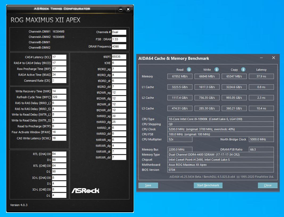Image resolution: width=284 pixels, height=217 pixels.
Task: Click the tWRWR_dd value field
Action: [x=119, y=157]
